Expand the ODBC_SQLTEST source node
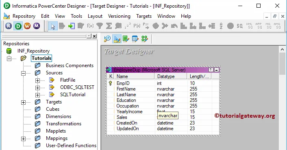Viewport: 287px width, 150px height. pos(37,88)
